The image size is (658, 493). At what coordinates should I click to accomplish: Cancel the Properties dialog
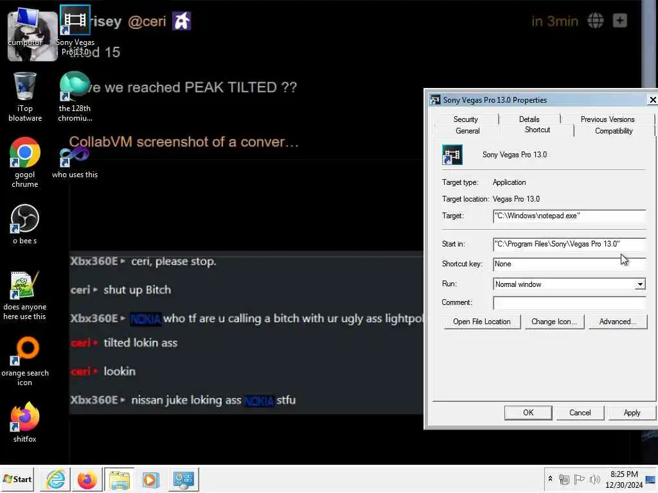point(580,413)
